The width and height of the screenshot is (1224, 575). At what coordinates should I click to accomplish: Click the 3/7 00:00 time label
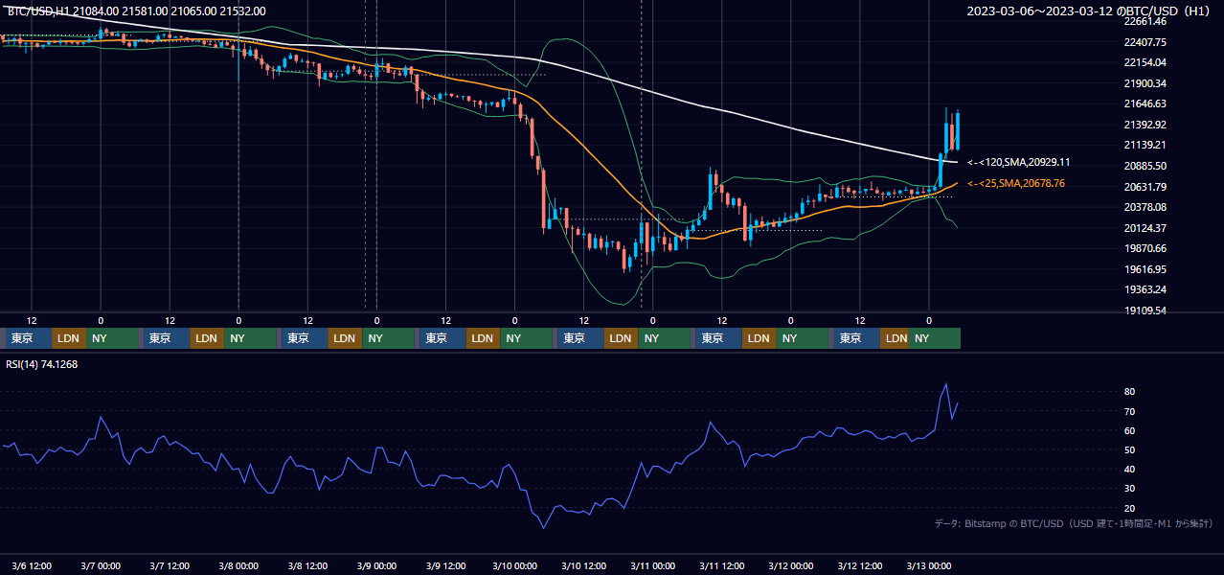pyautogui.click(x=101, y=565)
